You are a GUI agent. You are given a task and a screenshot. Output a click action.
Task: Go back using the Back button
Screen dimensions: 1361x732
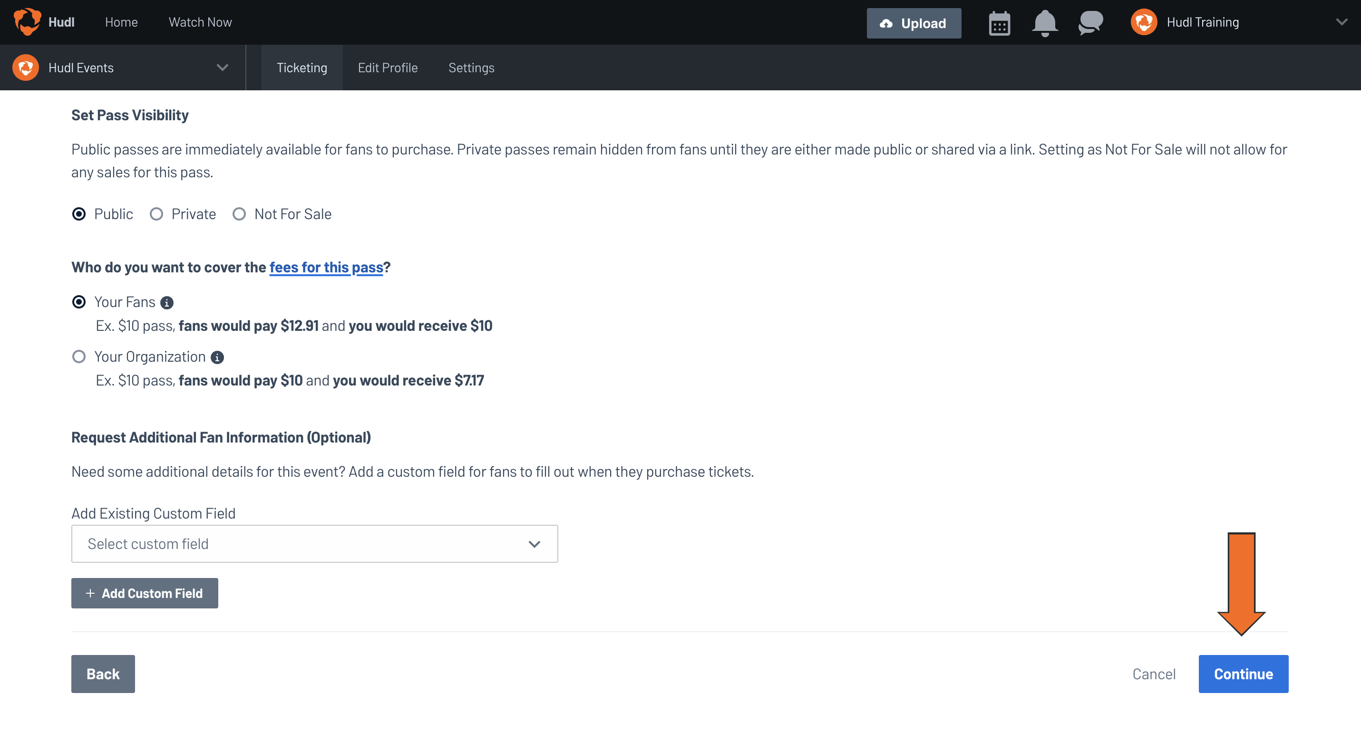tap(103, 674)
